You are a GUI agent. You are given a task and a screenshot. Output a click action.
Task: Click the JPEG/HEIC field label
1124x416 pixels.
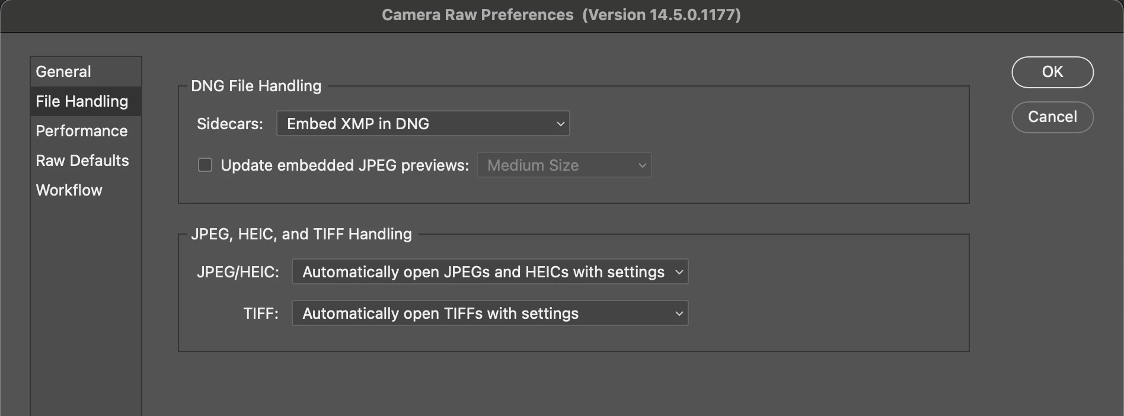point(238,272)
